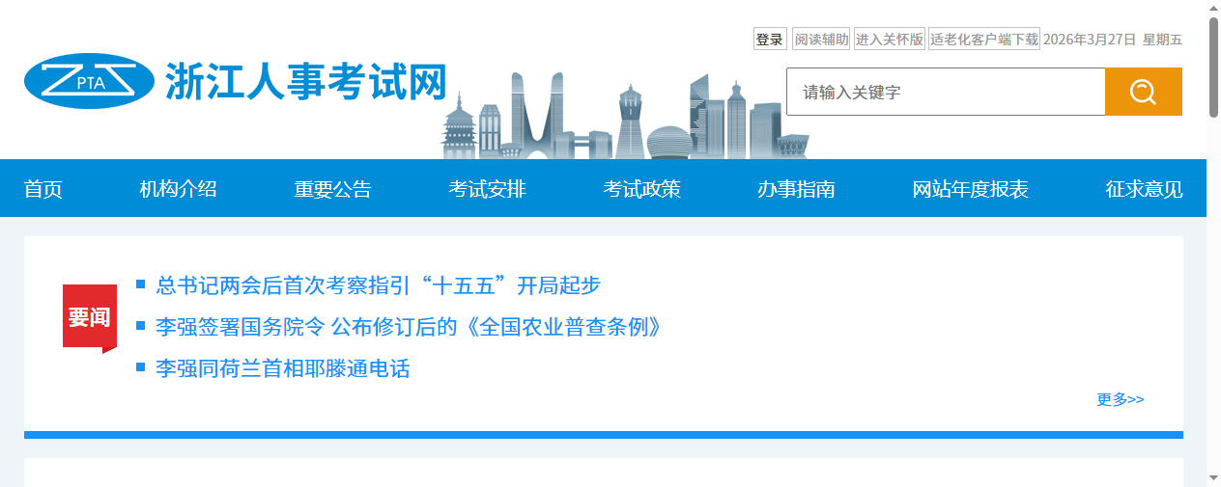Enable 阅读辅助 reading assistance

click(x=821, y=40)
